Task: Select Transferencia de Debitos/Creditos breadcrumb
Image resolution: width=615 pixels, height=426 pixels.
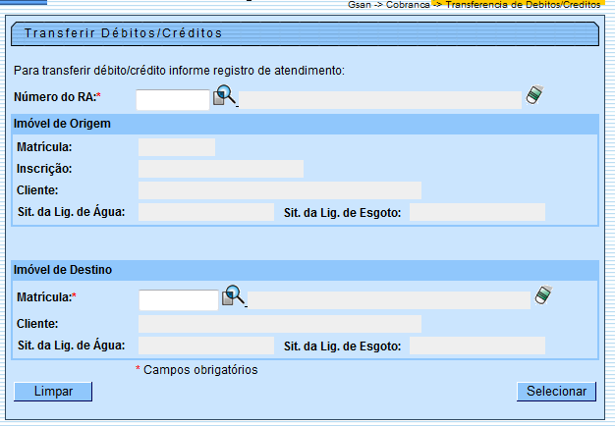Action: click(x=522, y=5)
